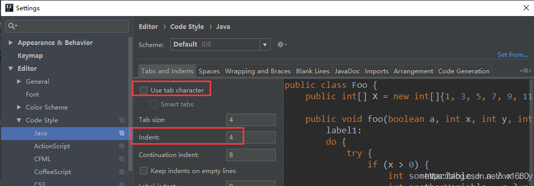534x186 pixels.
Task: Select CoffeeScript code style
Action: pyautogui.click(x=52, y=172)
